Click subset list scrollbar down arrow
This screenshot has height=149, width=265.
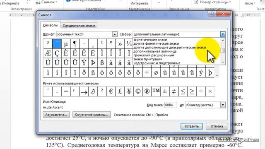tap(223, 62)
